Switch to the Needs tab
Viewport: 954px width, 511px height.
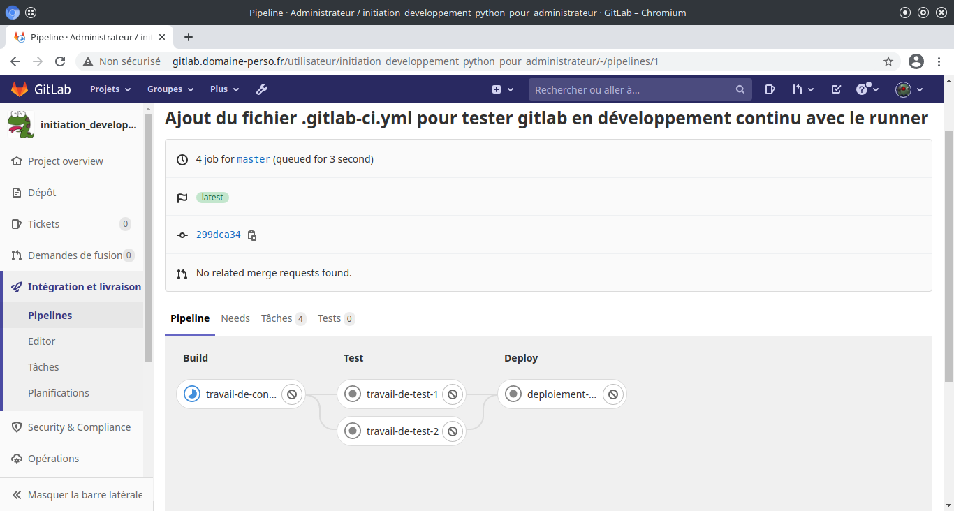[235, 318]
